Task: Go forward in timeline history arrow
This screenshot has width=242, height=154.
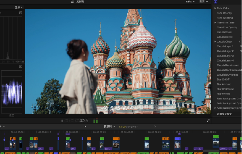Action: tap(155, 127)
